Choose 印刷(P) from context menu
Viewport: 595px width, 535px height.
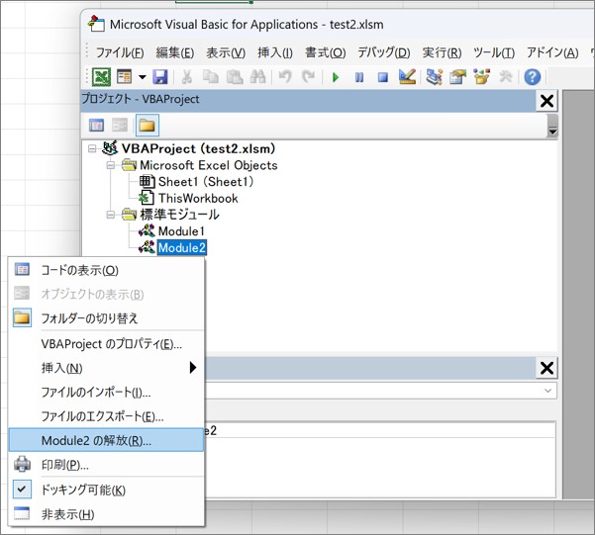(106, 465)
